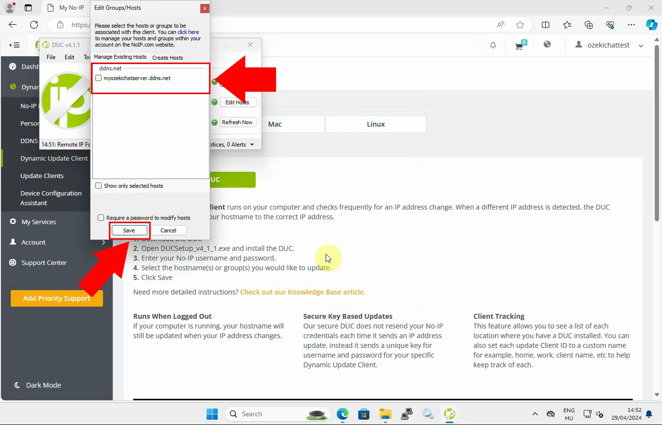Click the My No-IP browser tab
This screenshot has width=662, height=425.
click(66, 8)
